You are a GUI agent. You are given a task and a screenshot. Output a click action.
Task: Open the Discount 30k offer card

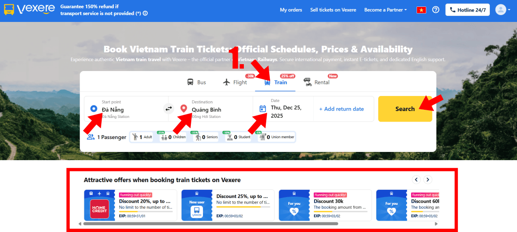325,205
